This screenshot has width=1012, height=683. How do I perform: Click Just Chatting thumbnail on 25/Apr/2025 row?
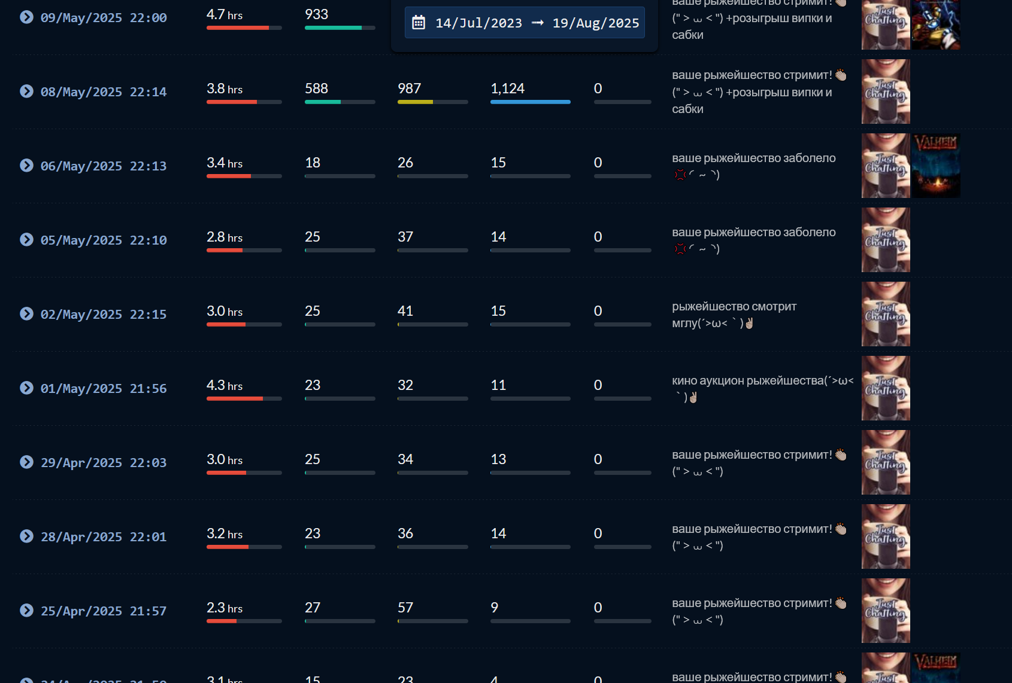886,611
